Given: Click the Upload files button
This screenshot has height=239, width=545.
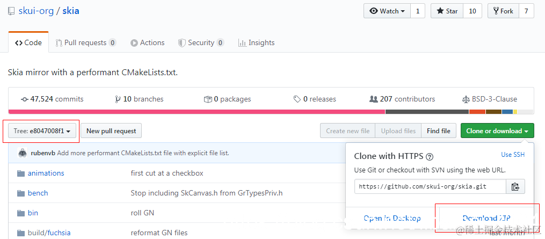Looking at the screenshot, I should click(x=398, y=131).
